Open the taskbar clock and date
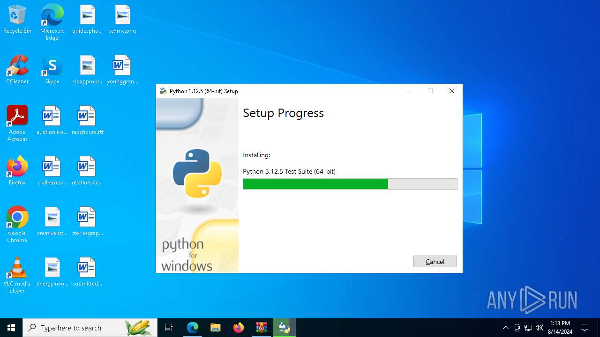 point(560,328)
